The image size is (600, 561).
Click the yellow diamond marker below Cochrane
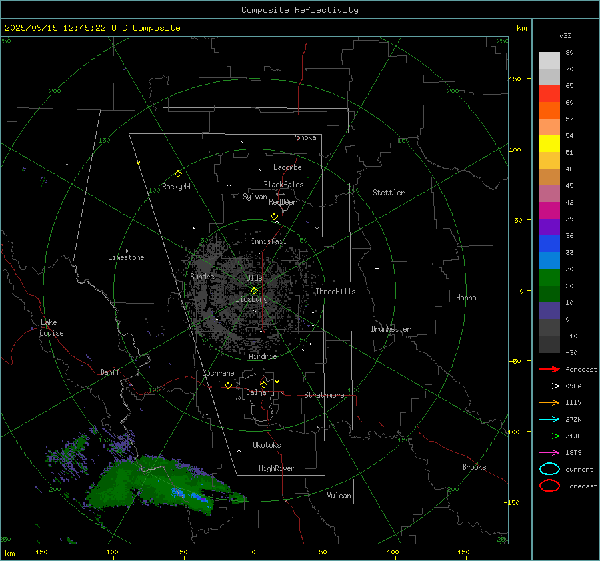(228, 386)
